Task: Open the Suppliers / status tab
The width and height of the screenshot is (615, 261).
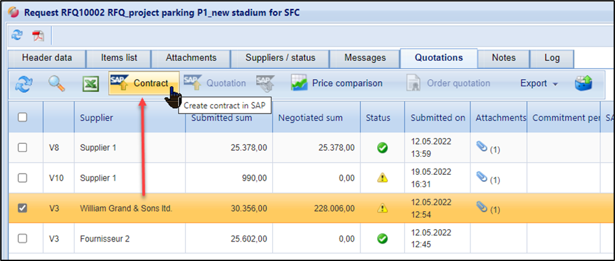Action: pos(280,58)
